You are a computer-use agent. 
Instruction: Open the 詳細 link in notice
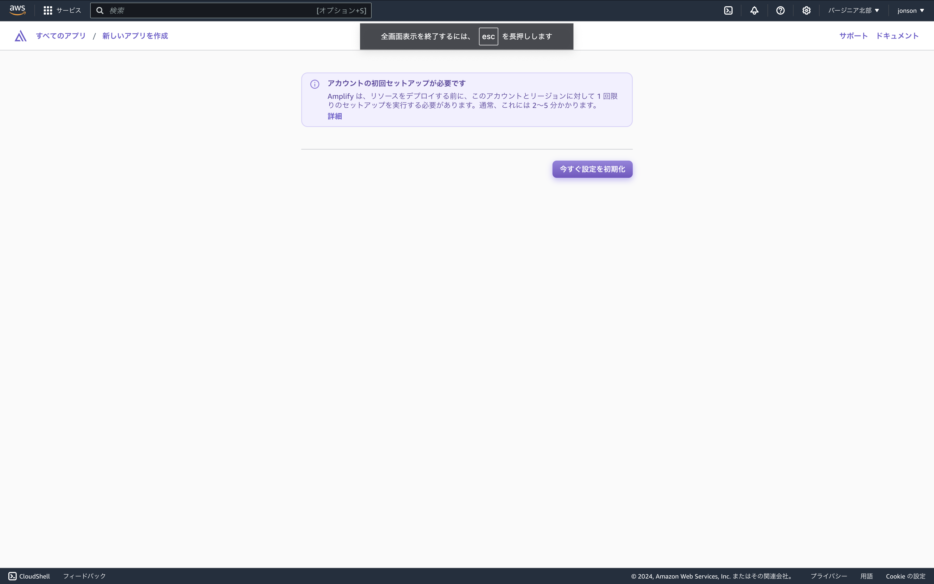click(x=335, y=116)
